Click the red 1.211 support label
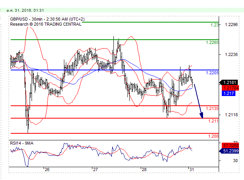 (213, 121)
